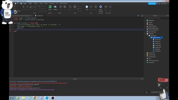The width and height of the screenshot is (178, 100).
Task: Open Roblox Studio from the taskbar
Action: (47, 98)
